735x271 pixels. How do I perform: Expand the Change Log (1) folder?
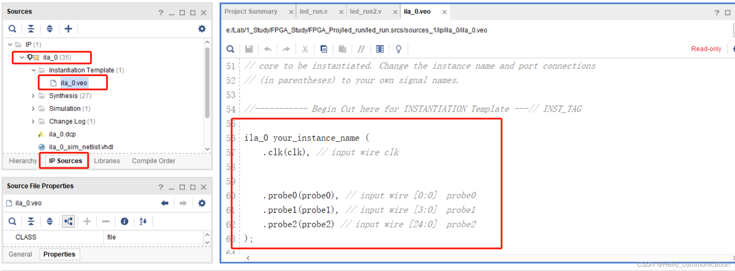coord(33,121)
